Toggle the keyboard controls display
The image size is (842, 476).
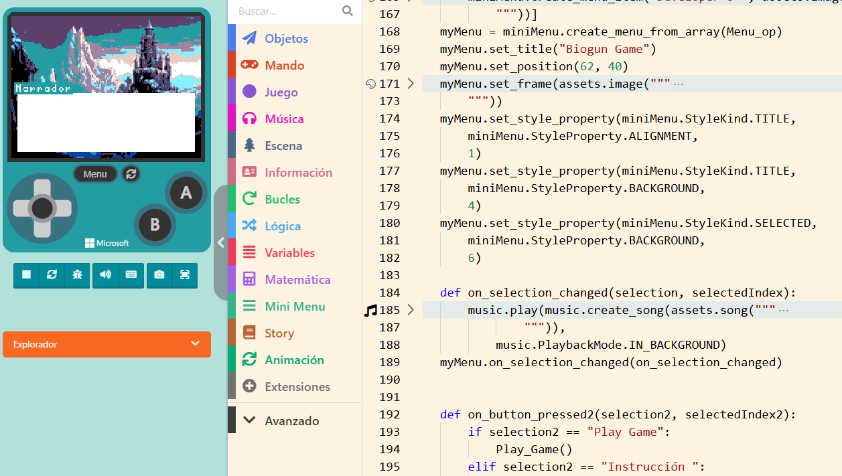tap(131, 275)
